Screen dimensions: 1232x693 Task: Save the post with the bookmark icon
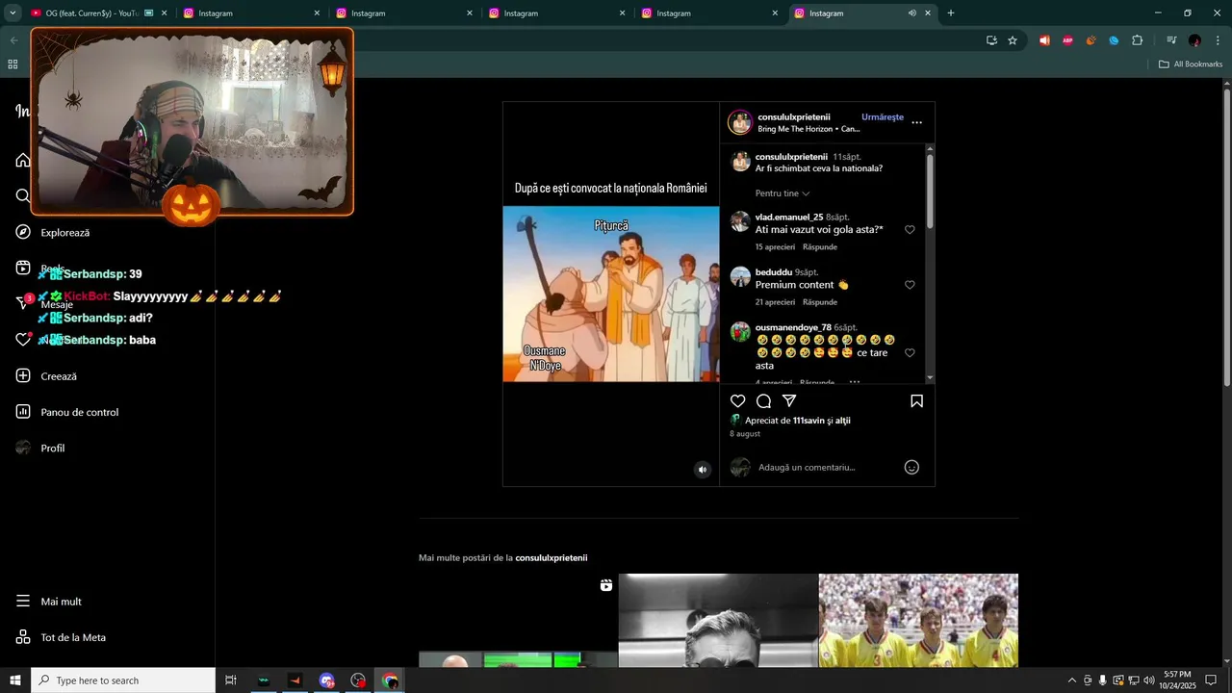coord(916,401)
